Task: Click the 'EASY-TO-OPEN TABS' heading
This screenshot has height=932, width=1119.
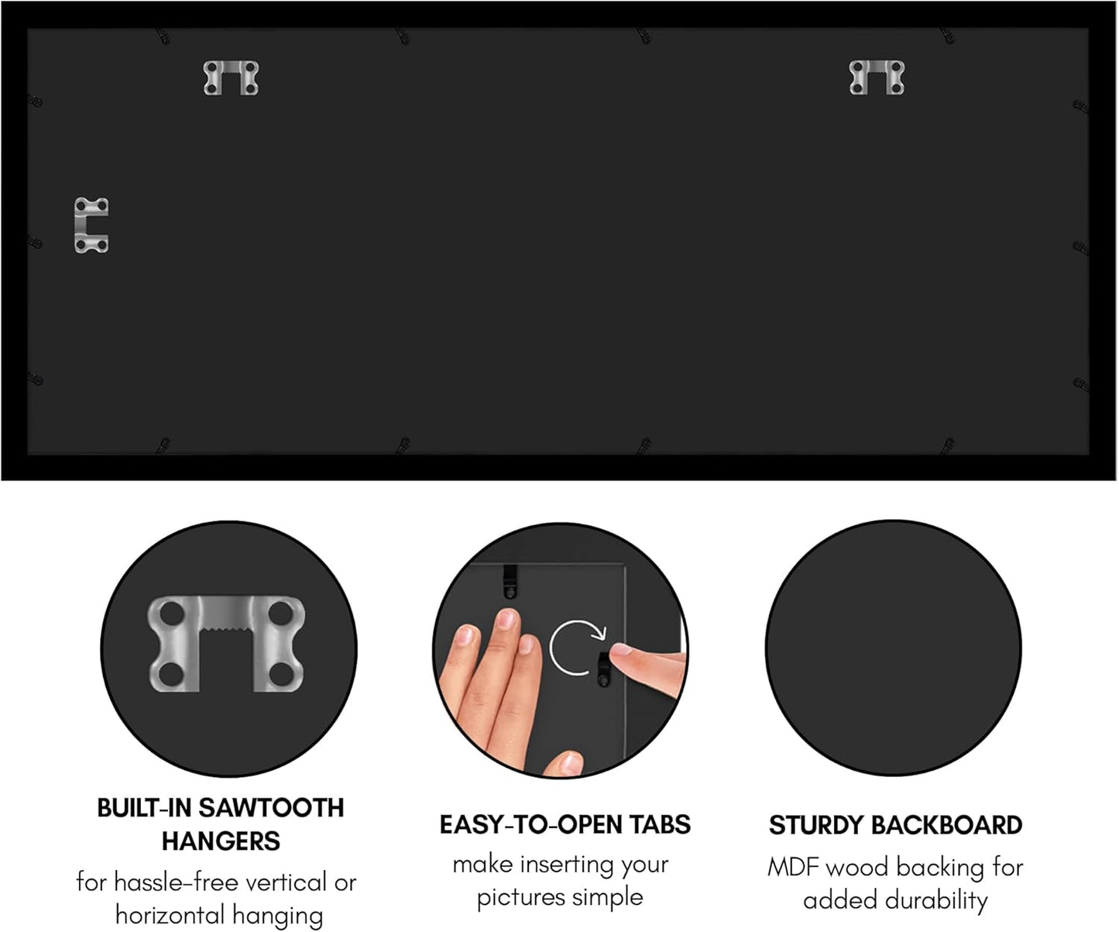Action: pos(565,825)
